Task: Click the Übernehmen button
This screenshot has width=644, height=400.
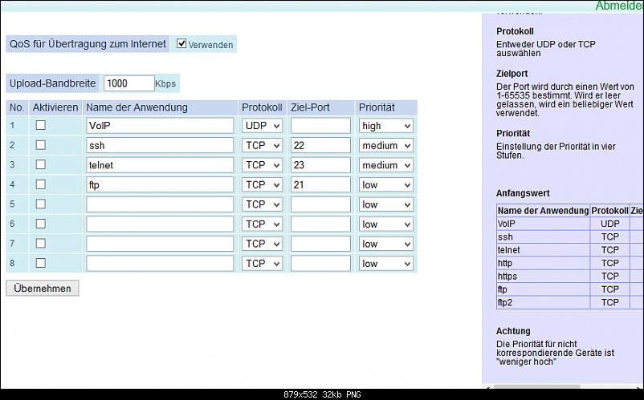Action: point(43,288)
